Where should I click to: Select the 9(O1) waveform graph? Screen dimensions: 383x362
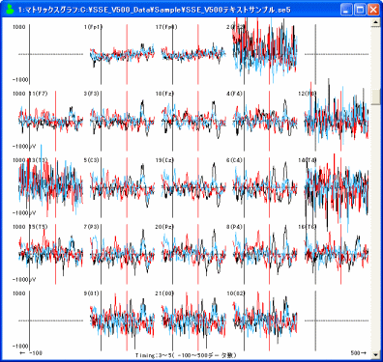[x=122, y=320]
